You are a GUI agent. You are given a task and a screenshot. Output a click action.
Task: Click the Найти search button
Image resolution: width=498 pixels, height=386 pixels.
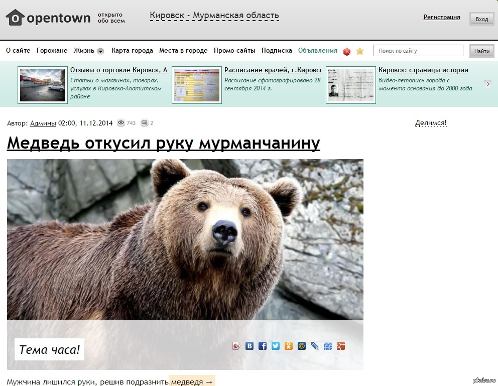click(481, 51)
